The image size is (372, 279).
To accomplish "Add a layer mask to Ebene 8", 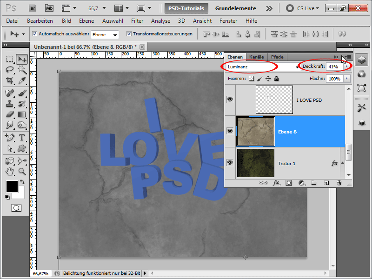I will [x=289, y=183].
